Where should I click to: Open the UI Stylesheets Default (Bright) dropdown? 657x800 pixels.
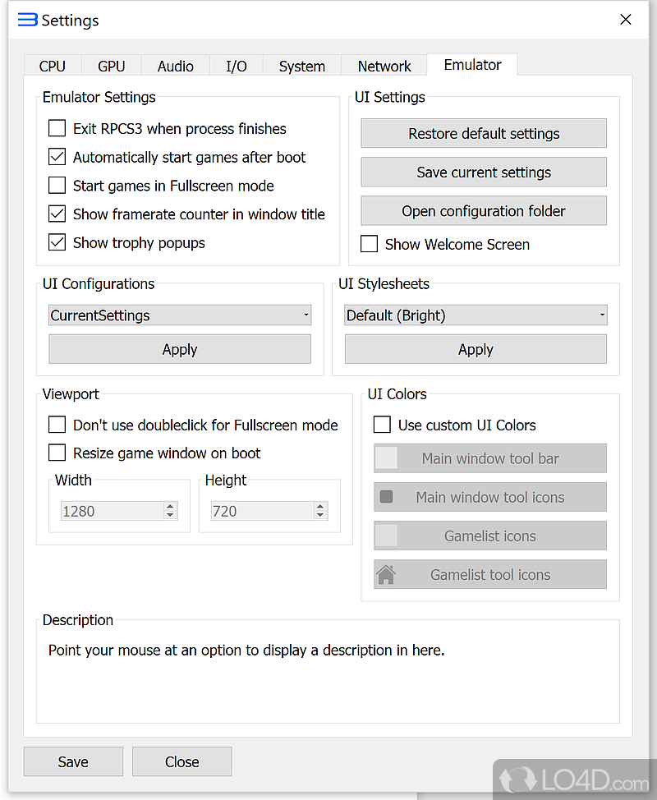[x=476, y=315]
